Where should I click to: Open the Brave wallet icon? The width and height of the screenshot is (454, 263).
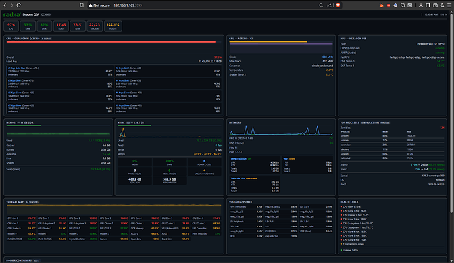coord(435,5)
